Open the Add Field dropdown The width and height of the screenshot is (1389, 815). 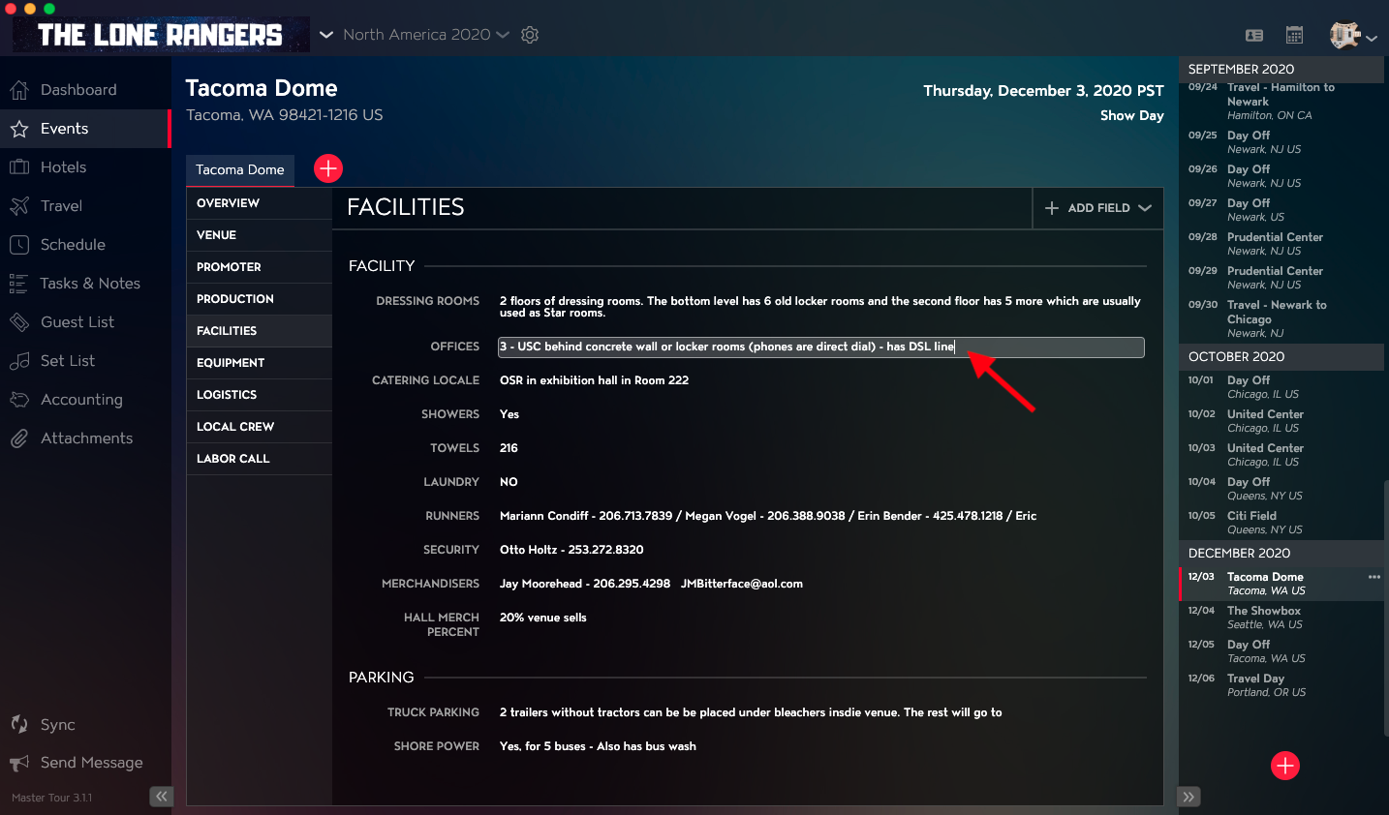pyautogui.click(x=1098, y=208)
